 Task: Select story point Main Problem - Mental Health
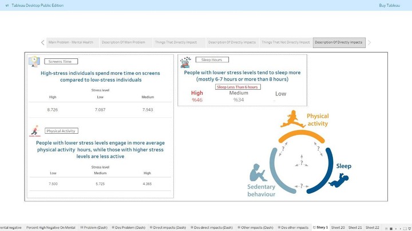coord(73,42)
